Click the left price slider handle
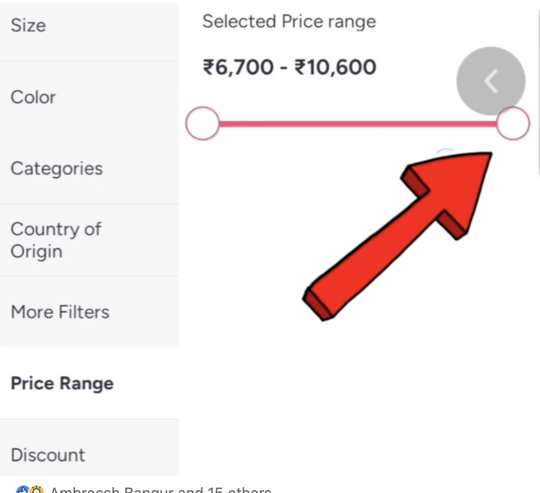The height and width of the screenshot is (493, 540). tap(202, 123)
